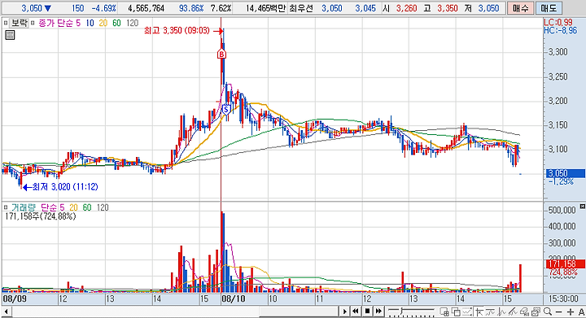The height and width of the screenshot is (318, 586).
Task: Click the blue '10' price moving average label
Action: point(90,23)
